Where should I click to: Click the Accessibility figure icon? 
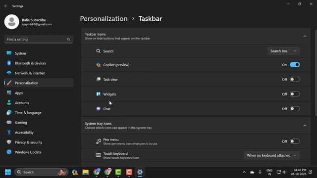click(x=9, y=132)
